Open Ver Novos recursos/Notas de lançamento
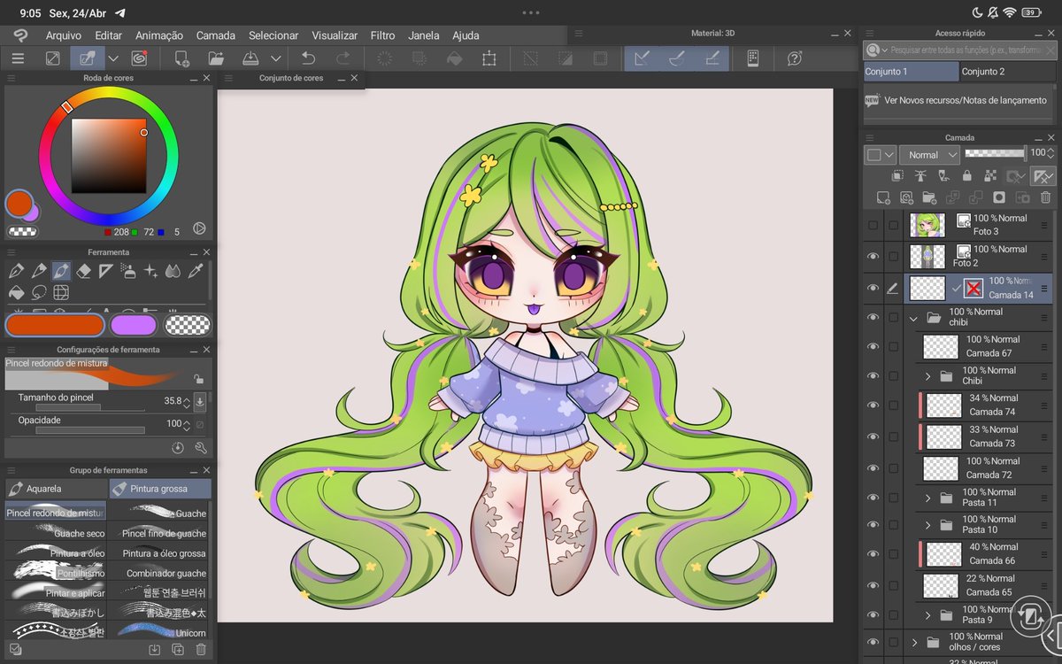The image size is (1062, 664). pyautogui.click(x=957, y=100)
